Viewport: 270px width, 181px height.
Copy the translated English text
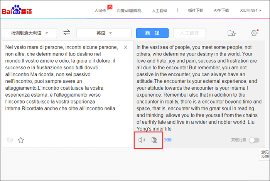(x=154, y=140)
